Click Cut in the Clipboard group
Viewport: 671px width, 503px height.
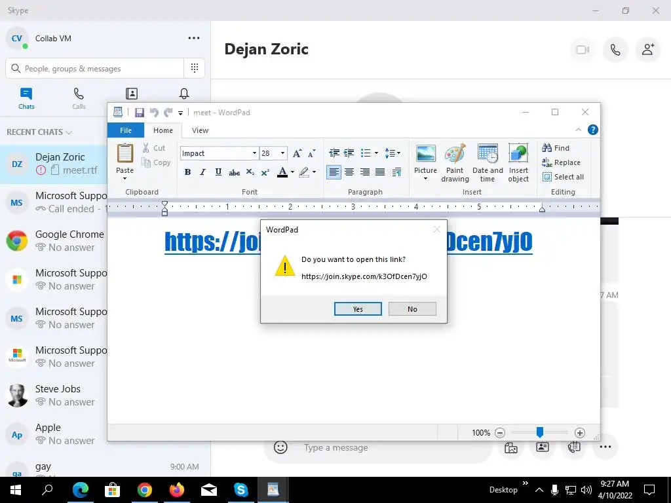153,148
